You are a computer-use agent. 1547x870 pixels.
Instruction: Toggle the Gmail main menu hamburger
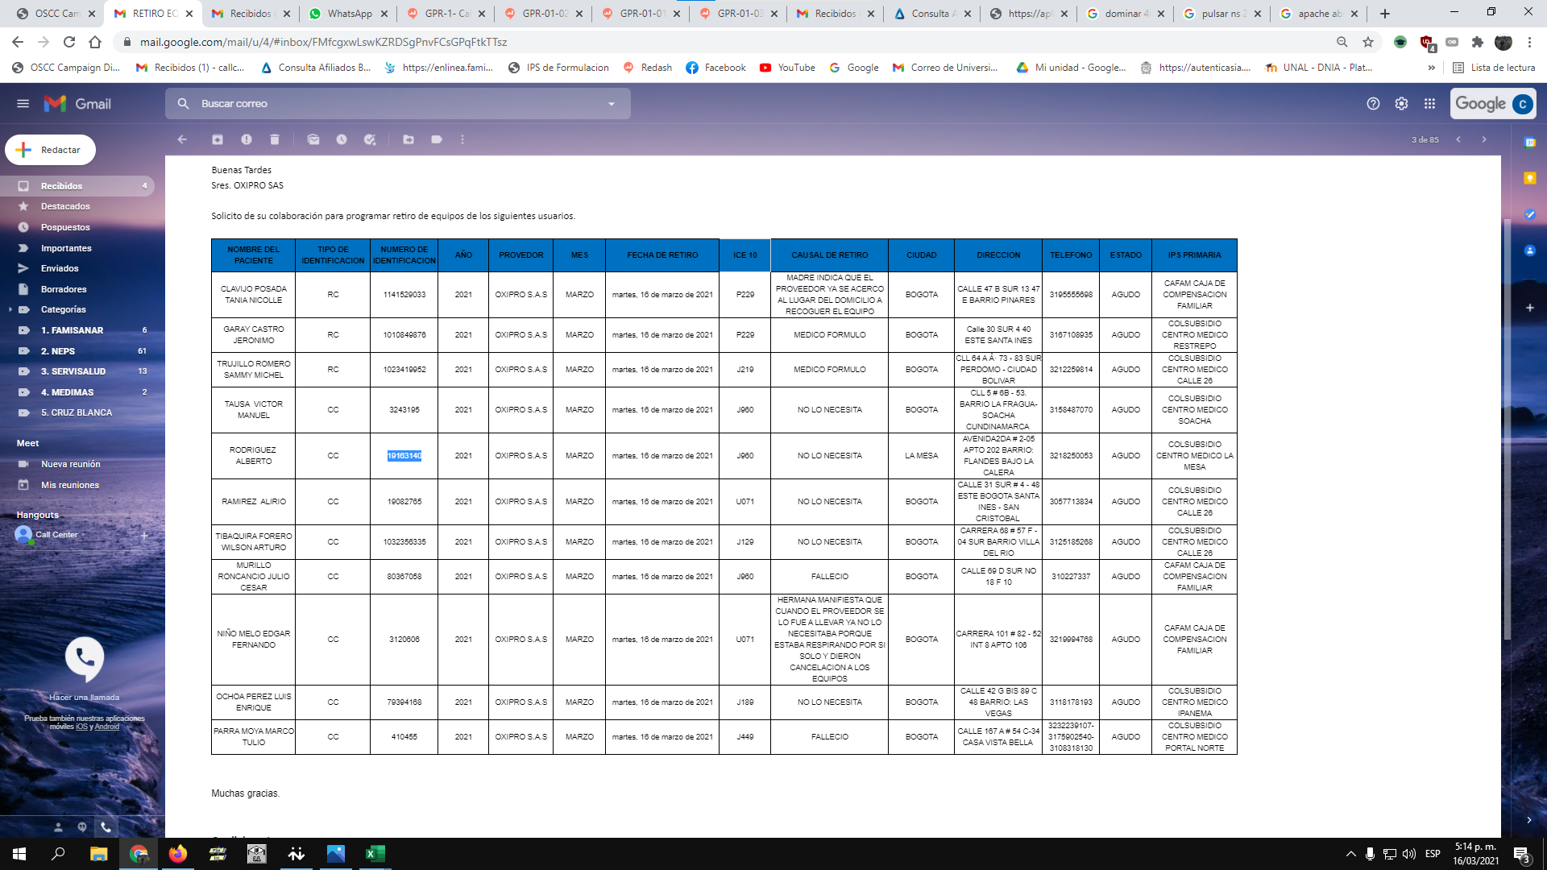coord(23,104)
